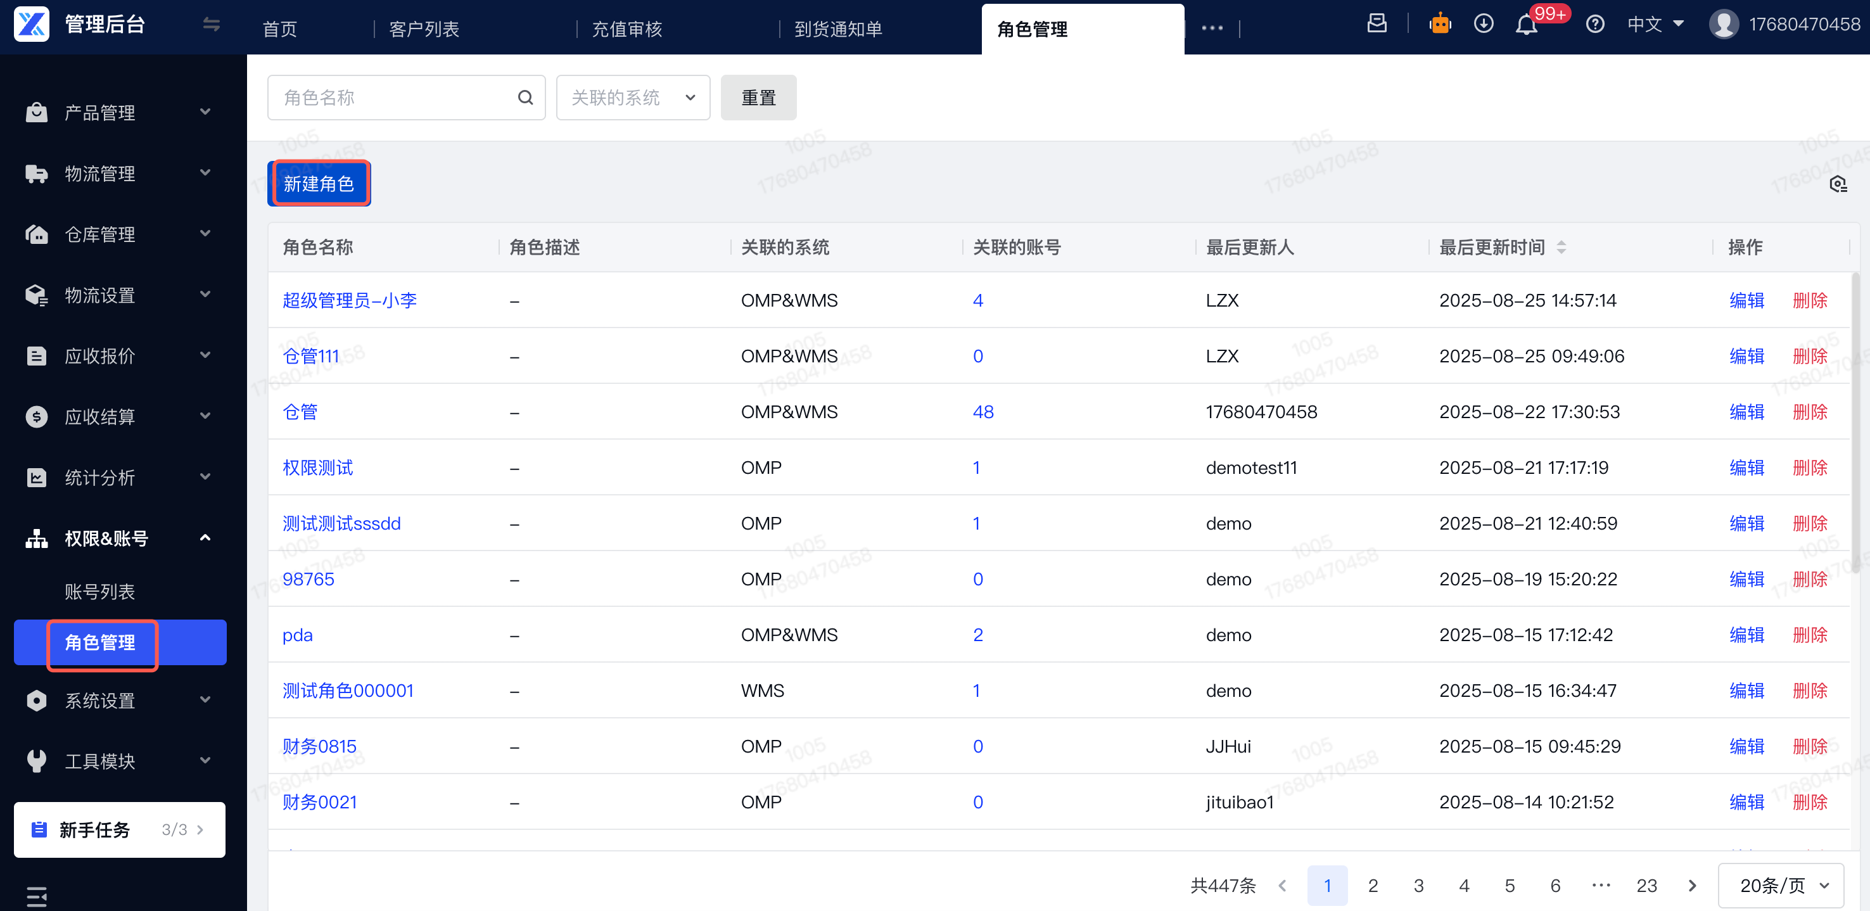Open 账号列表 in the sidebar
Image resolution: width=1870 pixels, height=911 pixels.
[99, 592]
